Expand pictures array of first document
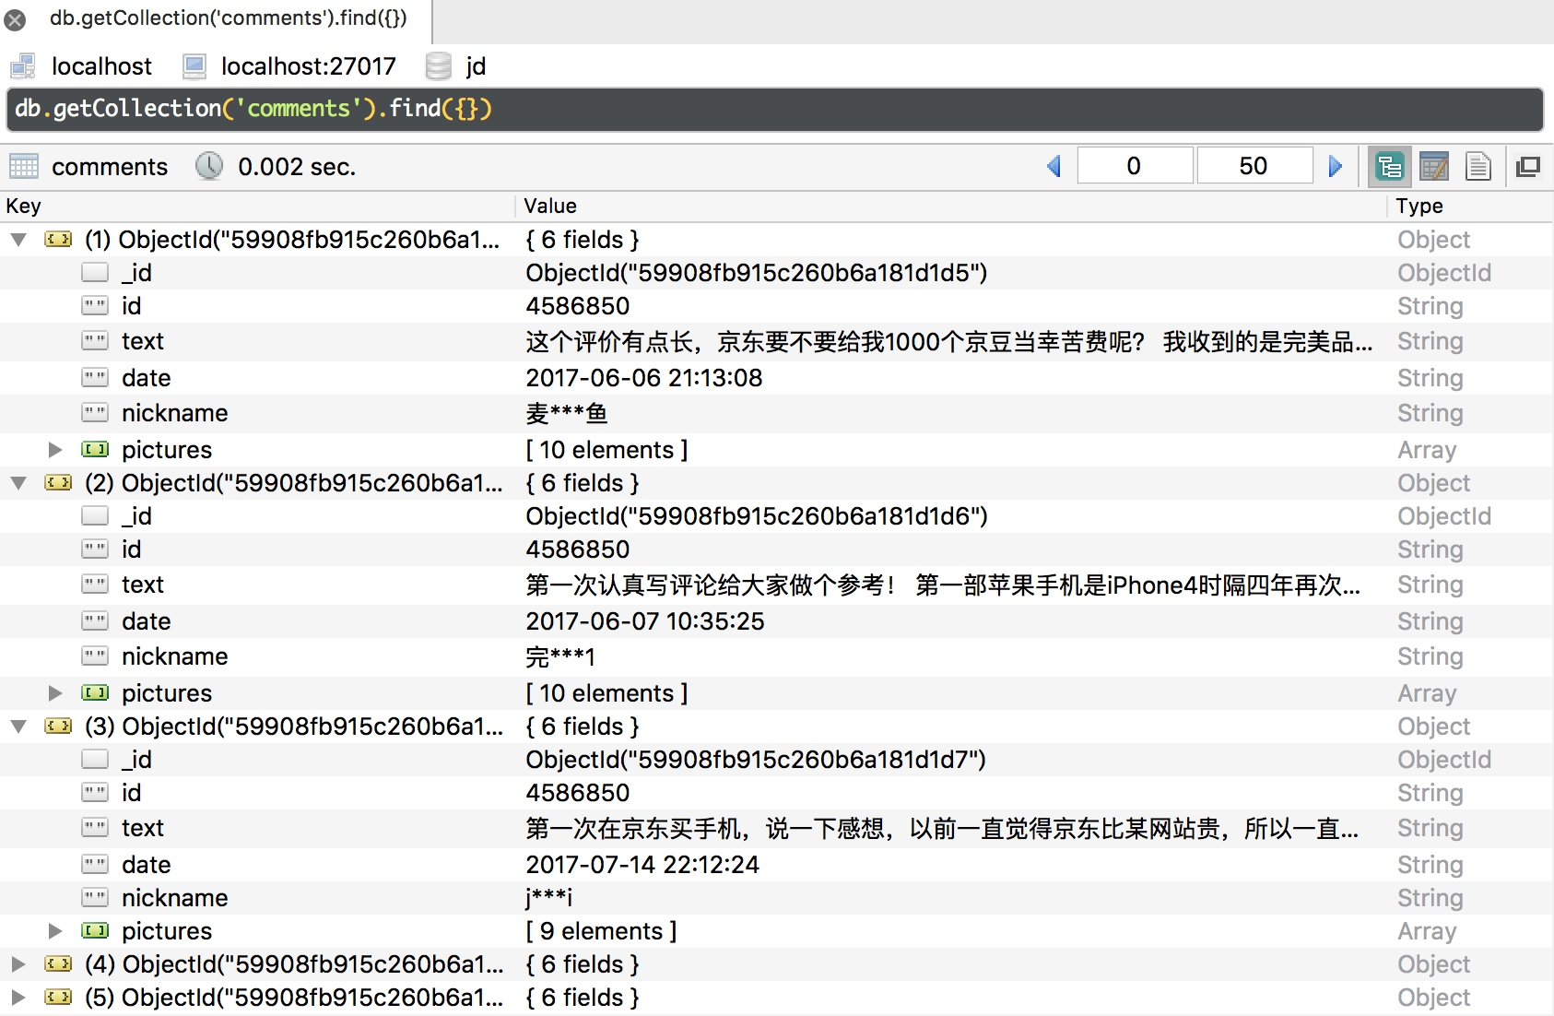Screen dimensions: 1554x1016 [56, 450]
